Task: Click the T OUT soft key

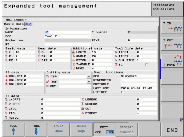Action: pos(172,44)
